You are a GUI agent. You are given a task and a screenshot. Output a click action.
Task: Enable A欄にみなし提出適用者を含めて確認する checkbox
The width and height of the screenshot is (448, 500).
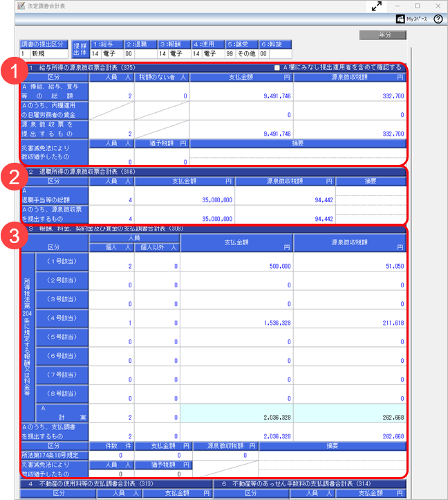(277, 68)
